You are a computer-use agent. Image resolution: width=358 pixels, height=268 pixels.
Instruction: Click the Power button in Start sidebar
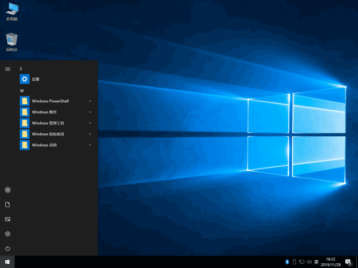[x=8, y=248]
